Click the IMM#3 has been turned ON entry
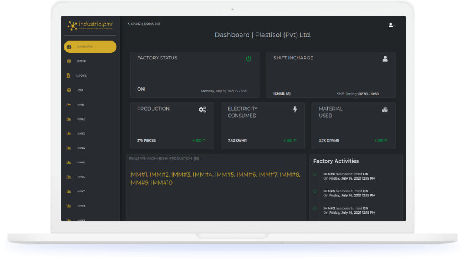Viewport: 465px width, 260px height. point(349,210)
